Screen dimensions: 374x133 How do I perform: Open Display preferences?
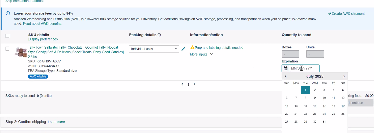pyautogui.click(x=43, y=39)
